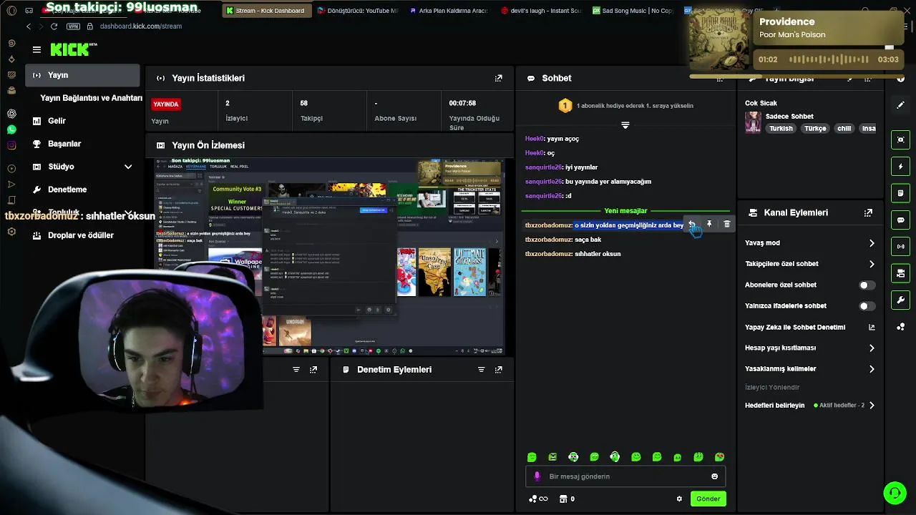Open browser sidebar settings gear

(11, 232)
